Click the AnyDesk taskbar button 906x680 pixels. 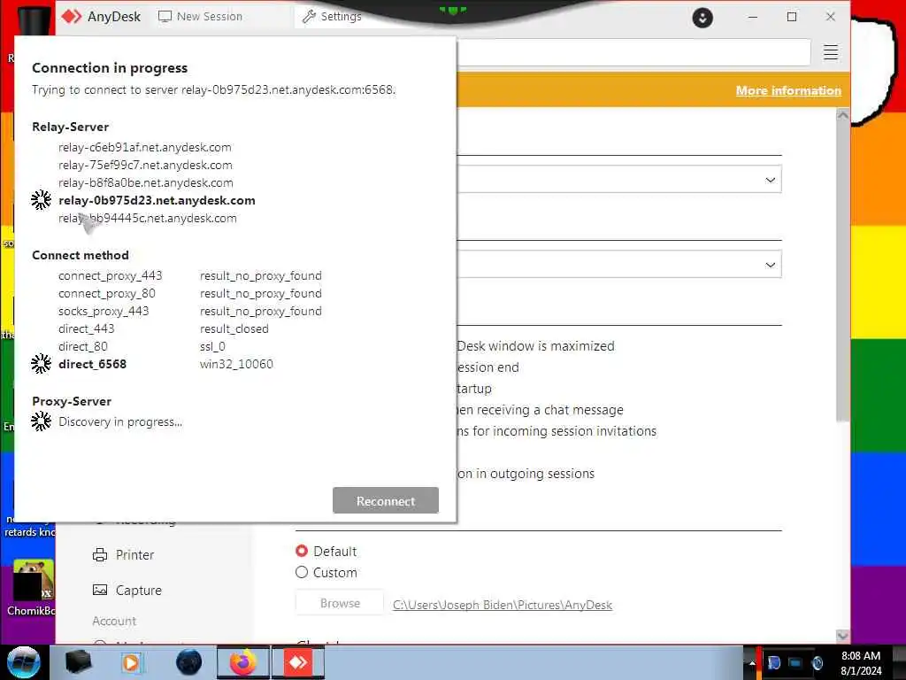pos(298,662)
